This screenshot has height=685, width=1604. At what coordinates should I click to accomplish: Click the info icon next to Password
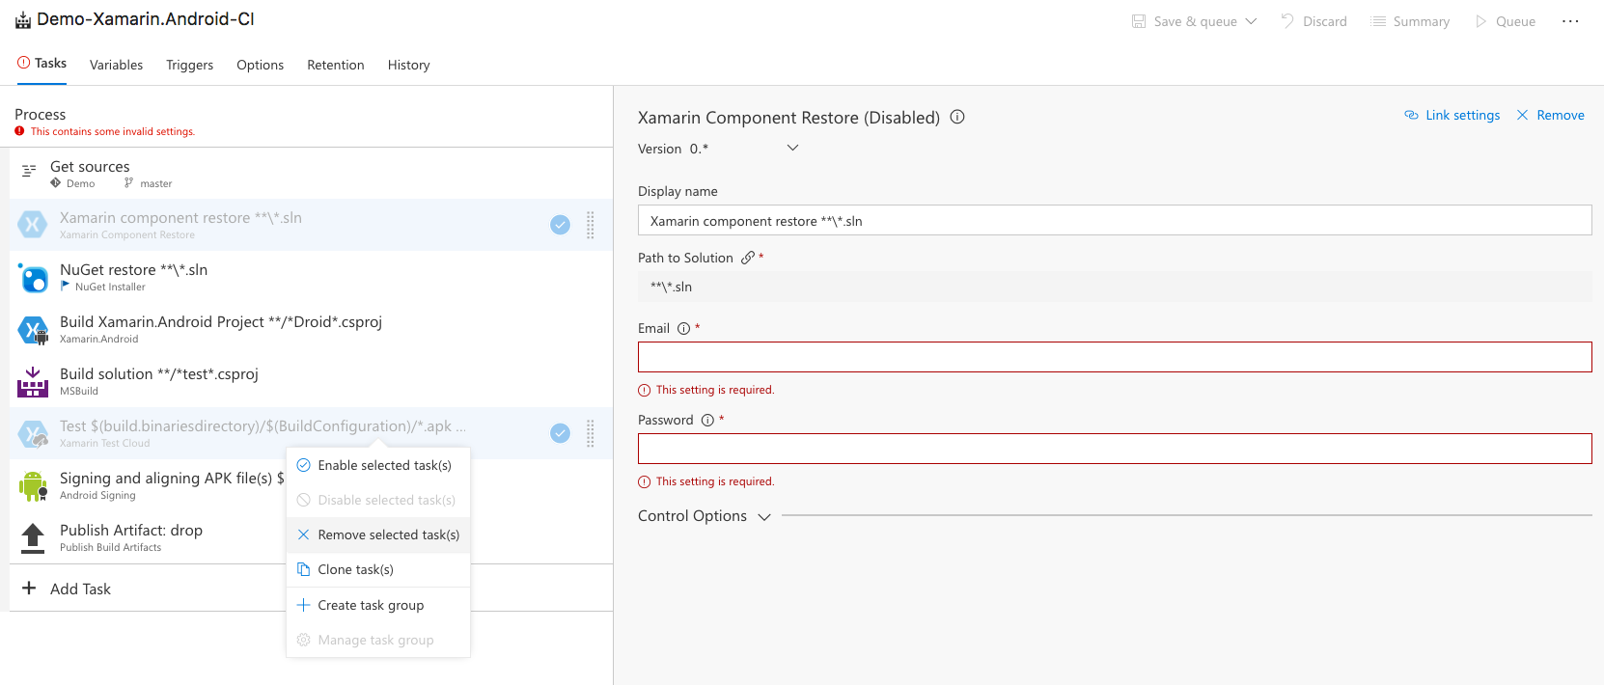click(x=707, y=421)
